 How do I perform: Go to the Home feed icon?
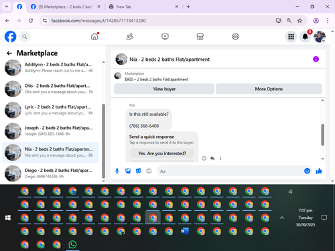point(94,36)
